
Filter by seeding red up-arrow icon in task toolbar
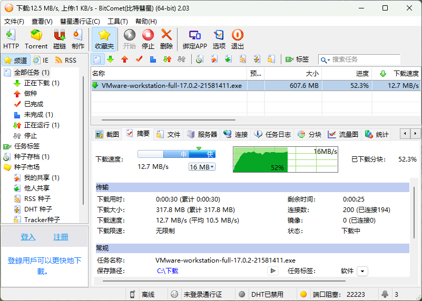tap(125, 59)
